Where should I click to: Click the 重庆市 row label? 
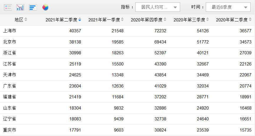pyautogui.click(x=10, y=130)
